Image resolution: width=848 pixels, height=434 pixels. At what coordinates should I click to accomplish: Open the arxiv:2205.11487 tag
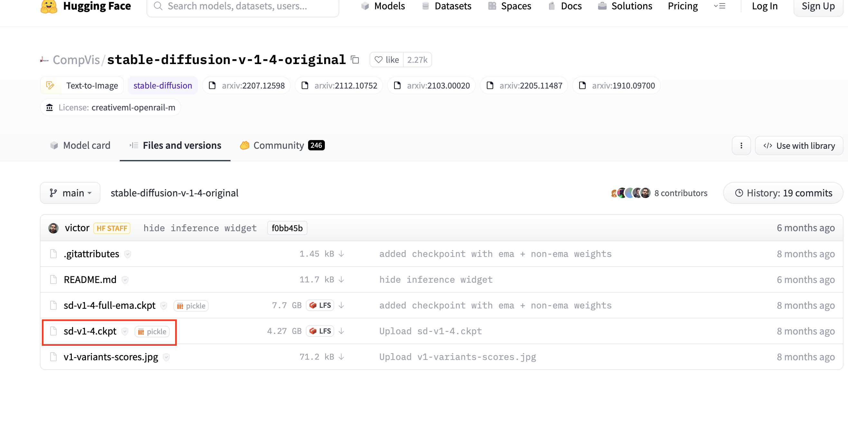pyautogui.click(x=524, y=86)
